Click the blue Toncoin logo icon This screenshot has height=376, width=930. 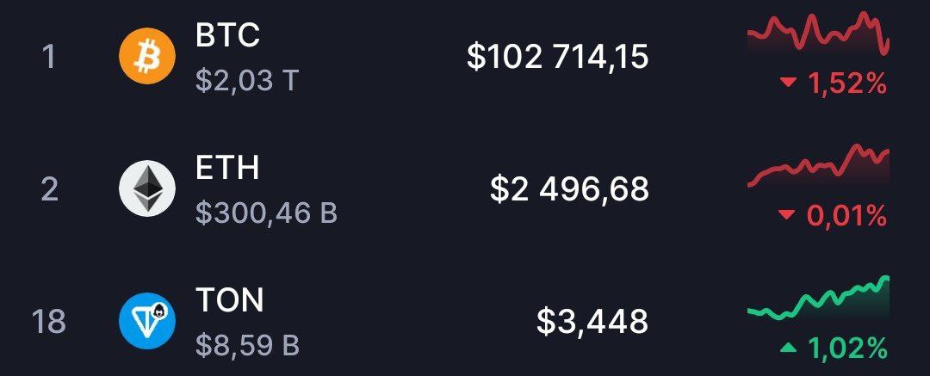tap(147, 321)
